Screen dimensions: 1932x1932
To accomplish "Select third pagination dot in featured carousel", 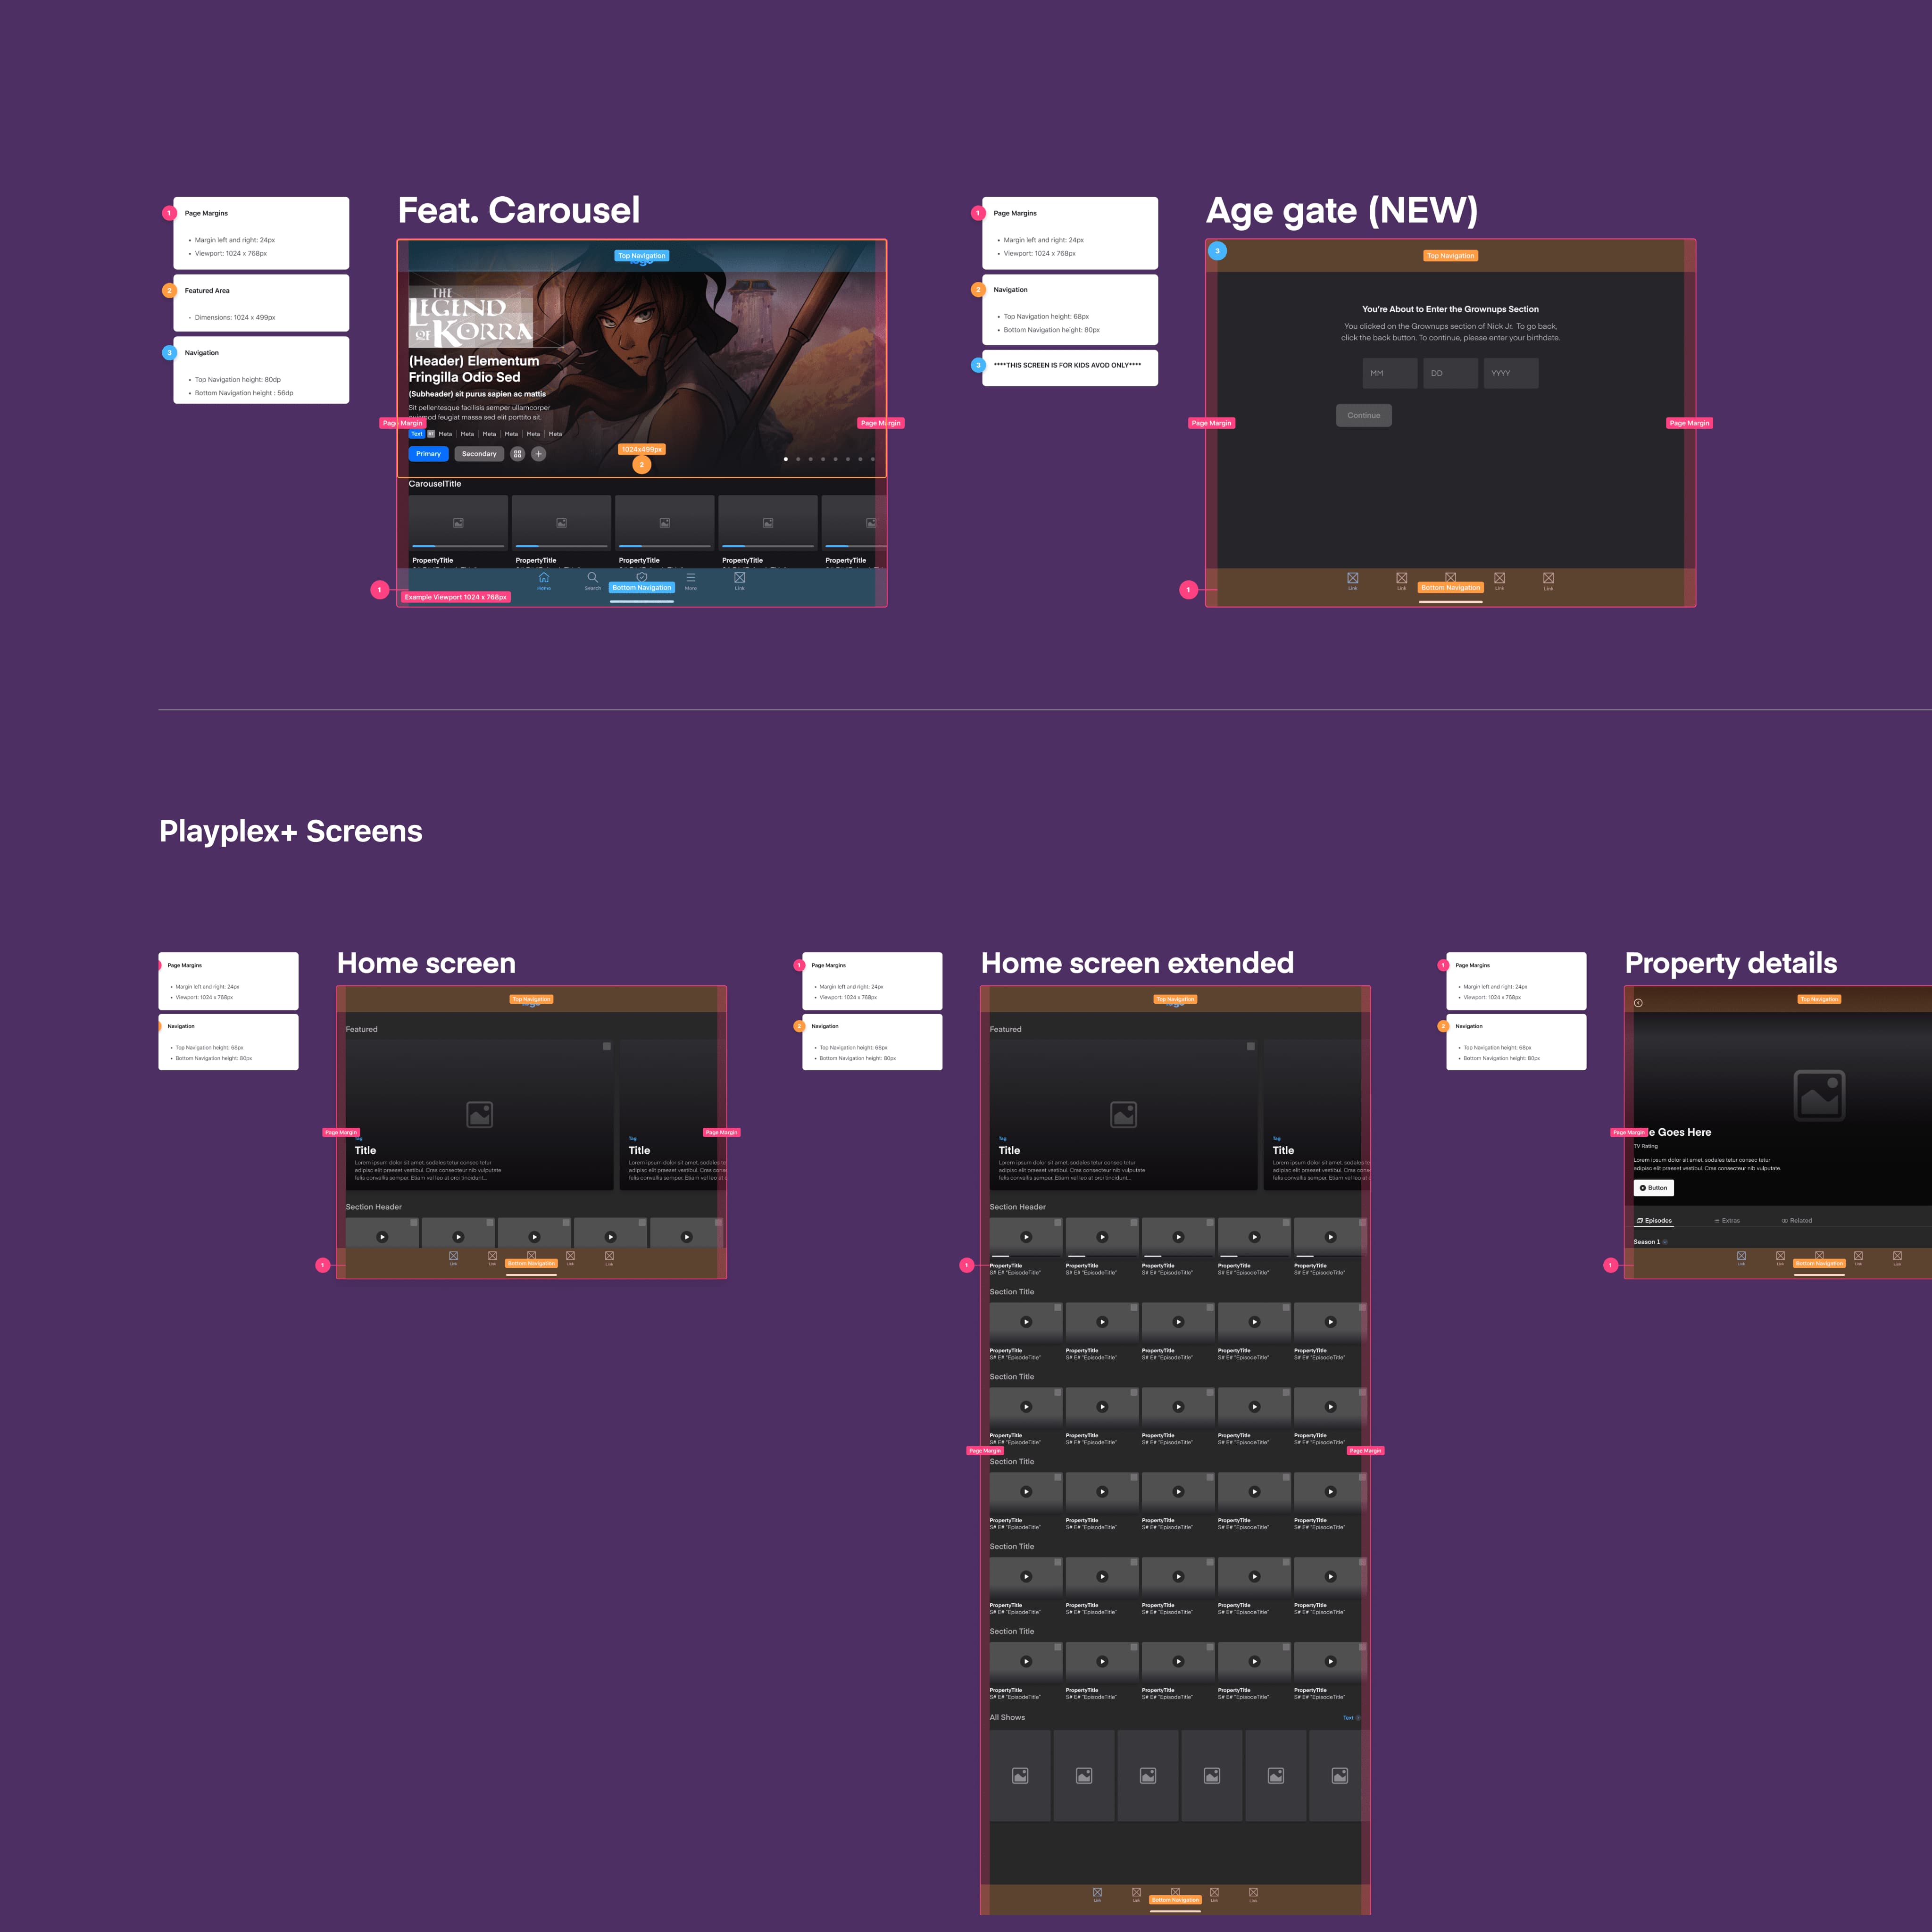I will coord(810,459).
